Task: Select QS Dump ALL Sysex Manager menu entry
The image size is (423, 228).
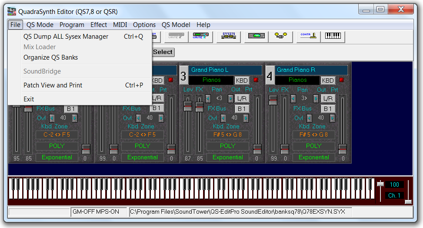Action: (66, 37)
